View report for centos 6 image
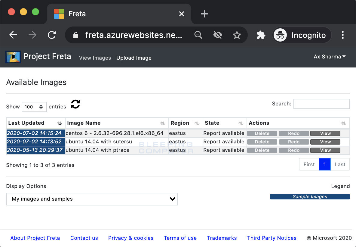The height and width of the screenshot is (247, 356). (x=325, y=133)
